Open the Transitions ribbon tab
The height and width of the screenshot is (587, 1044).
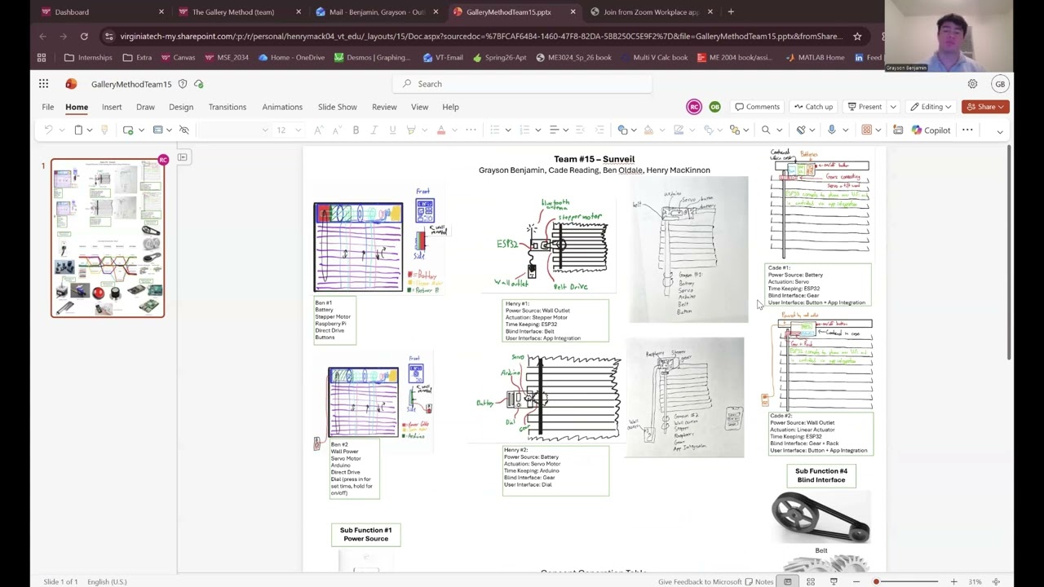pyautogui.click(x=227, y=107)
